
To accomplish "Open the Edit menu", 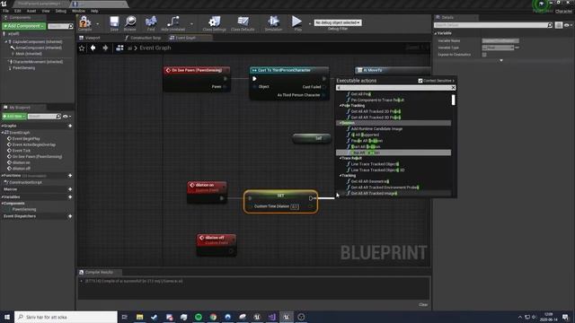I will (18, 11).
